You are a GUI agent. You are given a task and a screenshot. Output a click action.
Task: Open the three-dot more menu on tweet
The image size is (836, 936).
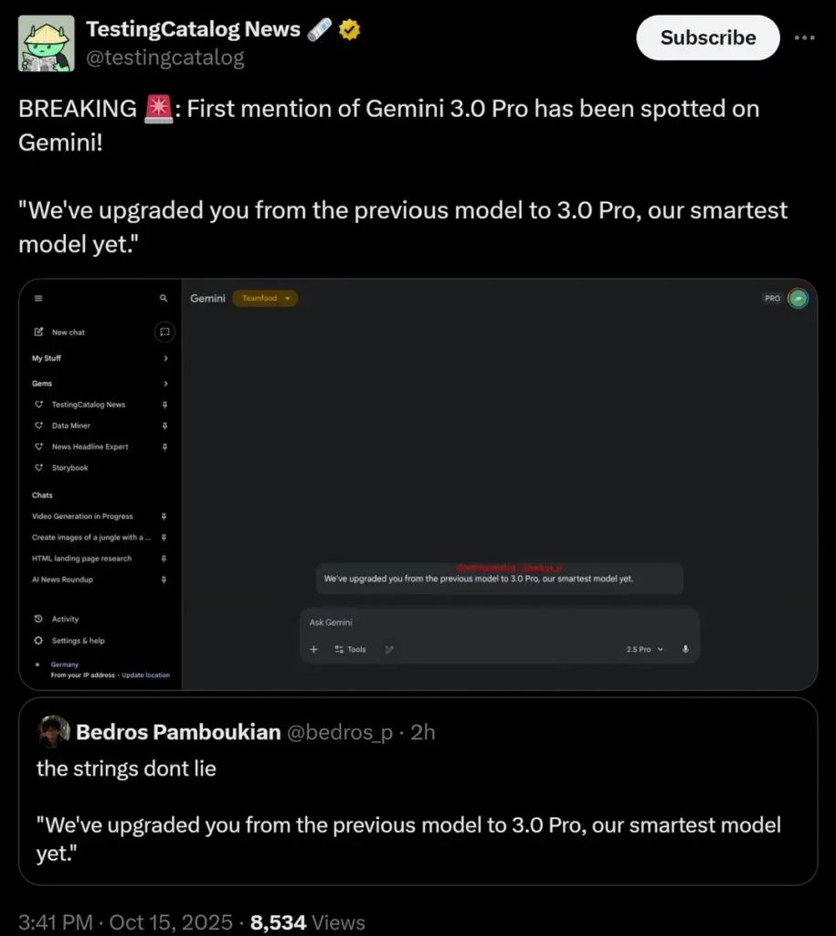coord(804,37)
